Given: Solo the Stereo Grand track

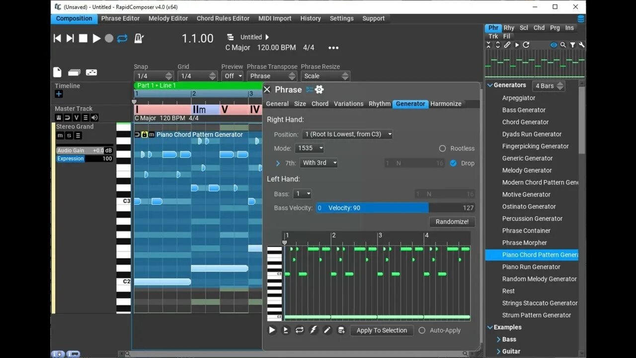Looking at the screenshot, I should [x=69, y=136].
